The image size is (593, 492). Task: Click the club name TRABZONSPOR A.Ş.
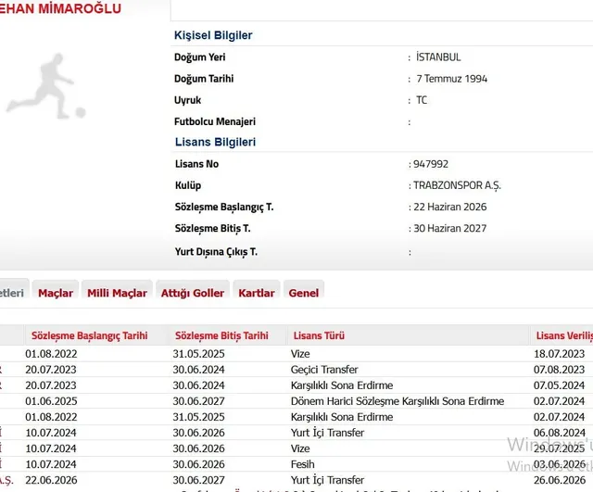coord(457,185)
